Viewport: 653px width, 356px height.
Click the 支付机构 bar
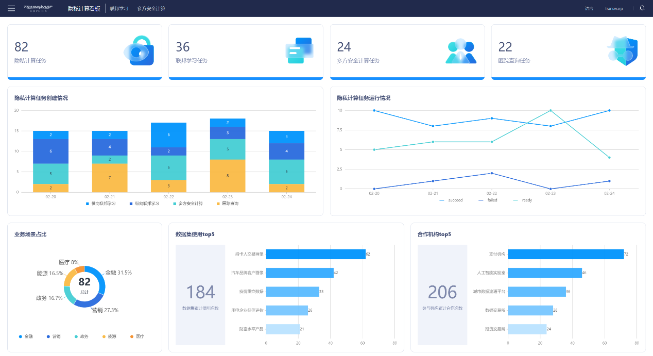coord(566,254)
